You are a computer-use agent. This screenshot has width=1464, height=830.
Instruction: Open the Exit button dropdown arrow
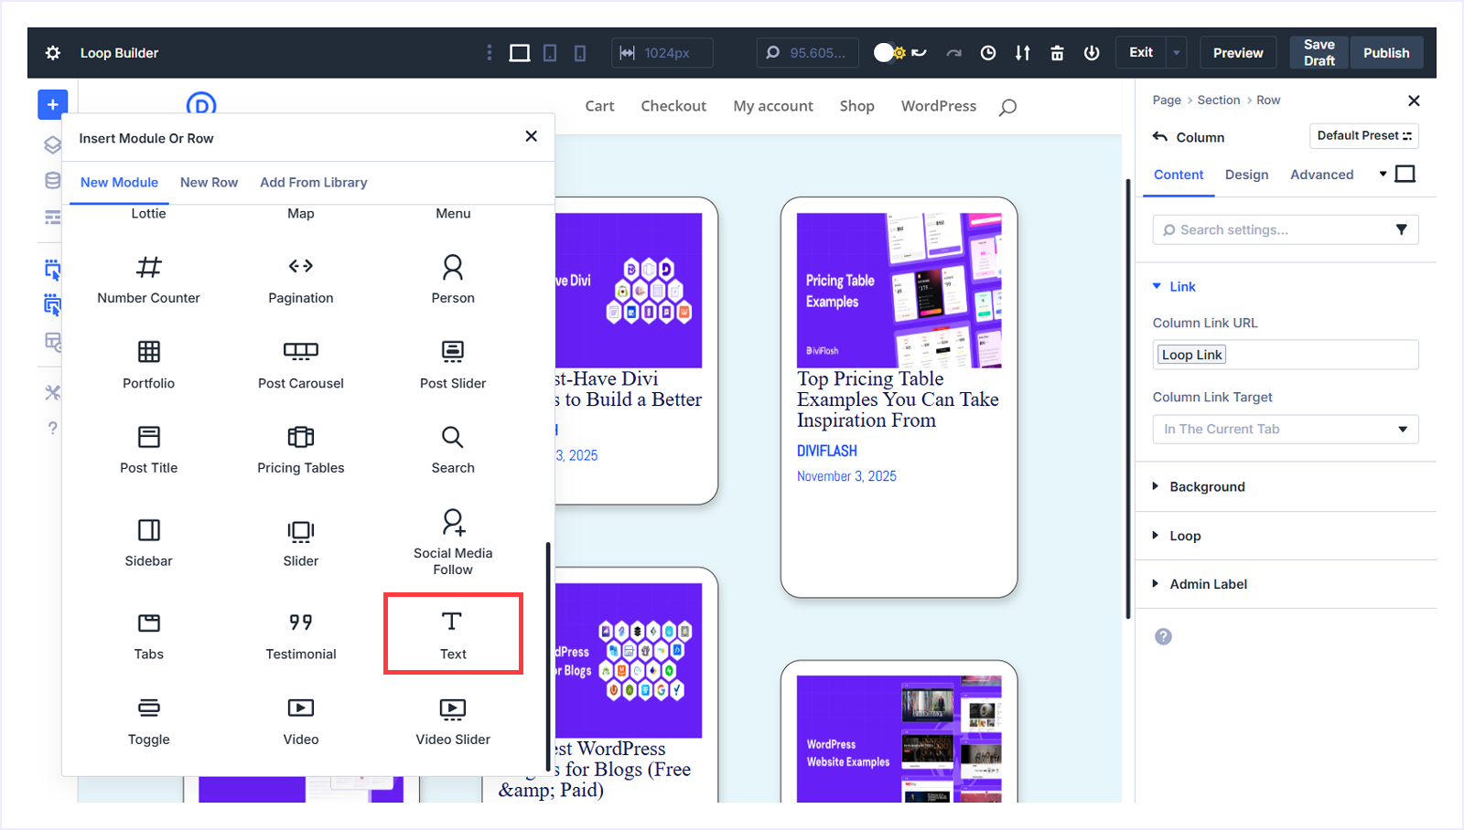tap(1176, 52)
